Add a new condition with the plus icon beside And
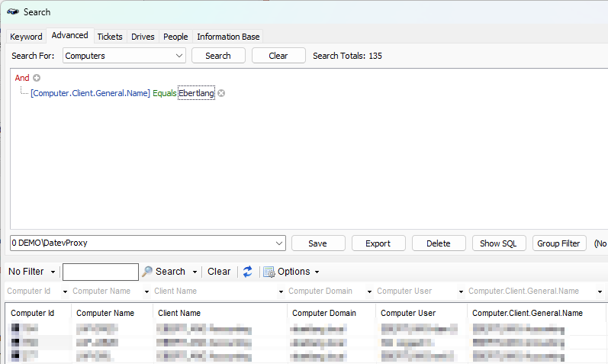This screenshot has width=608, height=364. click(37, 78)
